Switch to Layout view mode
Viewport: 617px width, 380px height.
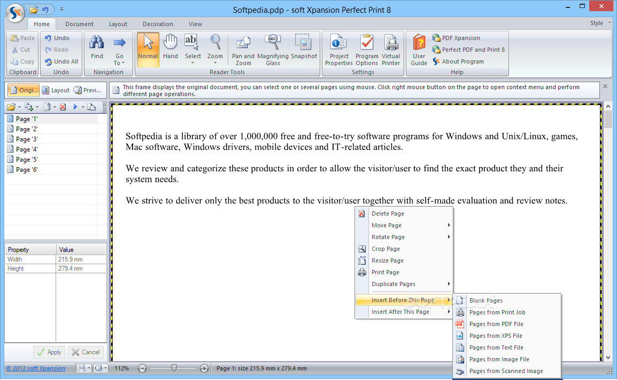coord(56,90)
